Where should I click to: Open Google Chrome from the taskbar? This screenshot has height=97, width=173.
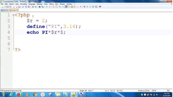coord(35,95)
